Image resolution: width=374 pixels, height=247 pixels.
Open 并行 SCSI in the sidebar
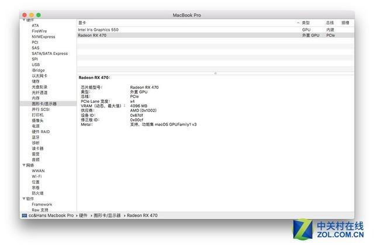[x=41, y=109]
